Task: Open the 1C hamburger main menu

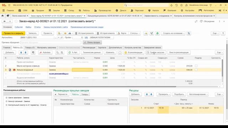Action: 9,5
